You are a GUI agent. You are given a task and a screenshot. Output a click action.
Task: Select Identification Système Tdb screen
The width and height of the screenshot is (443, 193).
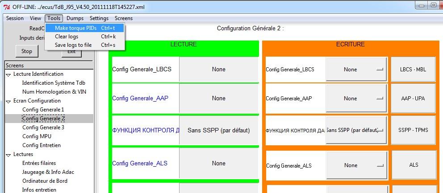point(54,83)
